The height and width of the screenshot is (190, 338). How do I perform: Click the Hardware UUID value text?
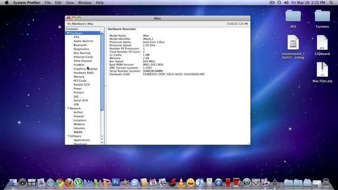pos(174,74)
